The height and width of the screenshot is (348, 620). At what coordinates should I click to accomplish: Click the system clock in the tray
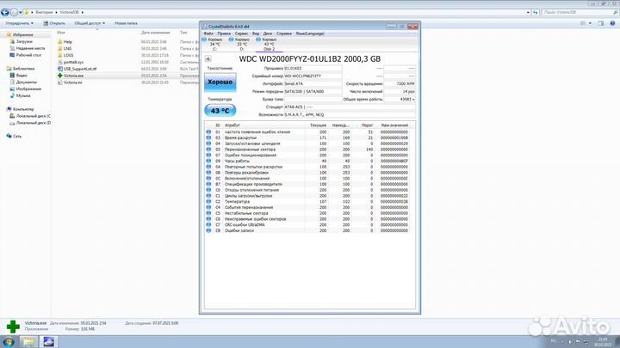pyautogui.click(x=603, y=342)
